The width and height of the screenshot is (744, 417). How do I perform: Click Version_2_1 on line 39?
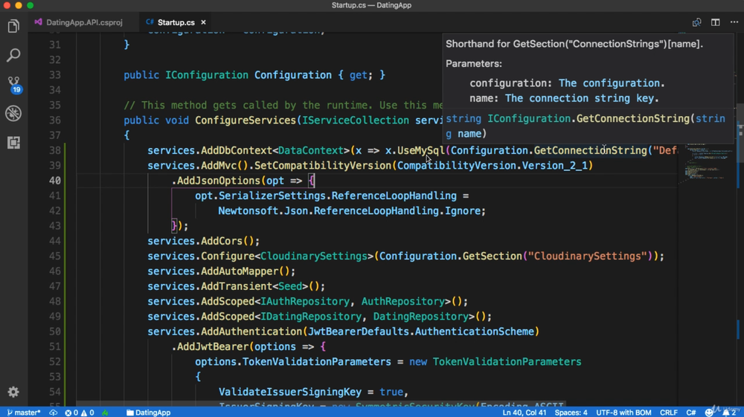pyautogui.click(x=555, y=165)
